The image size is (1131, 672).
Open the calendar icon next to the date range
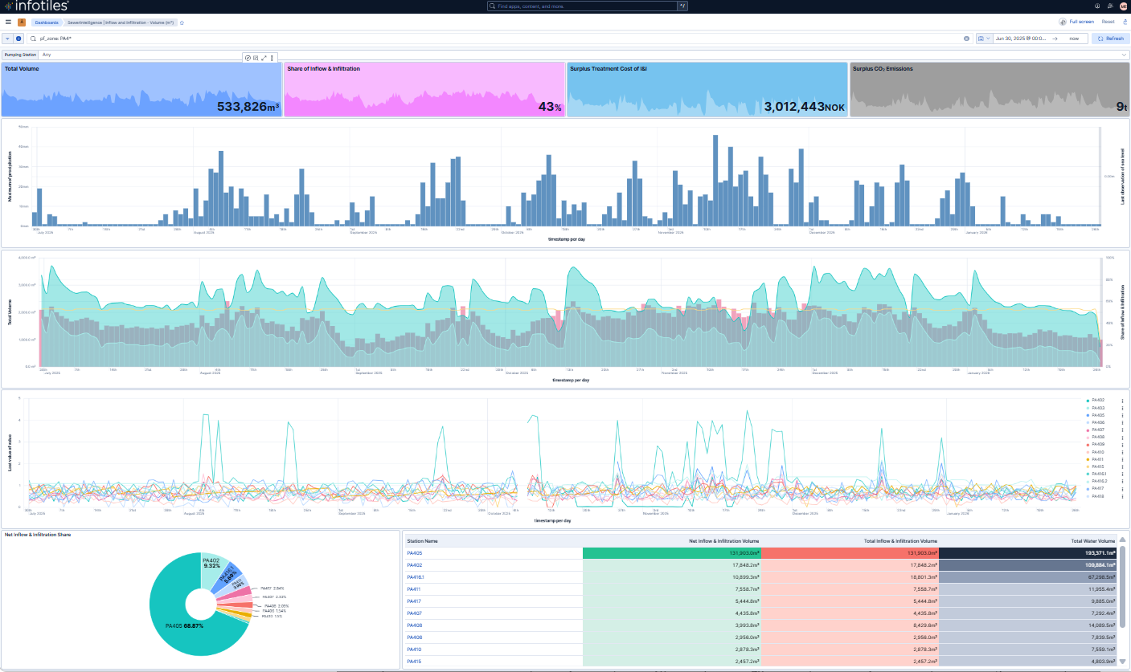pos(981,38)
